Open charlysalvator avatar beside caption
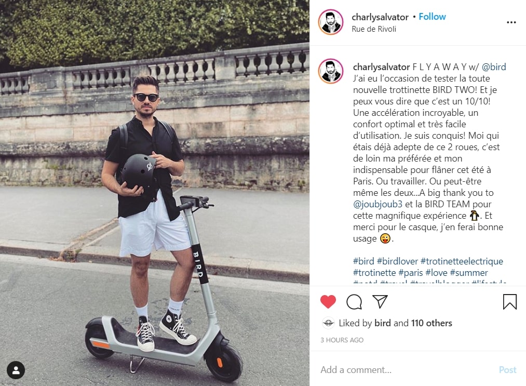The image size is (526, 386). [x=331, y=71]
